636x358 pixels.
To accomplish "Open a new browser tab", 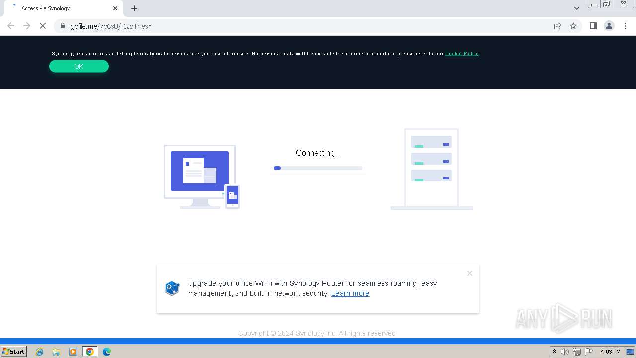I will point(134,8).
